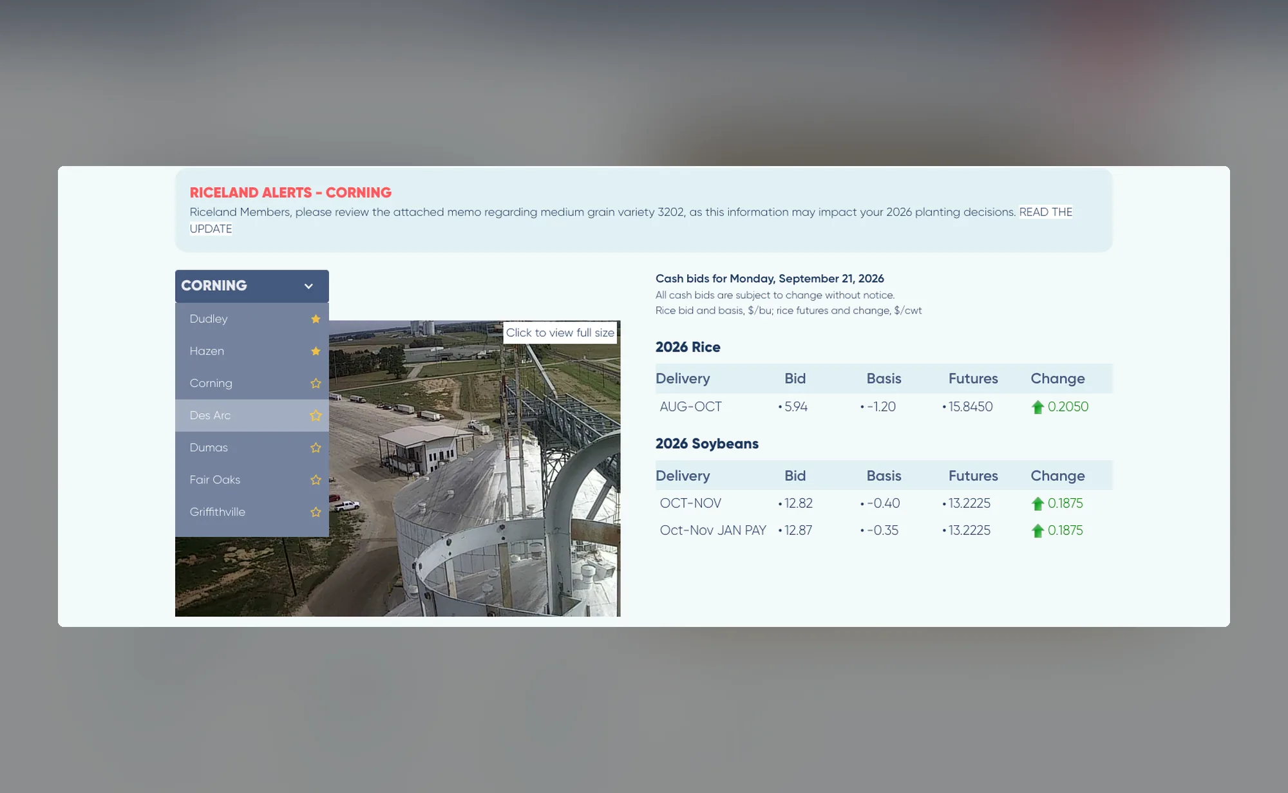Screen dimensions: 1288x793
Task: Click rice basis value -1.20
Action: [881, 407]
